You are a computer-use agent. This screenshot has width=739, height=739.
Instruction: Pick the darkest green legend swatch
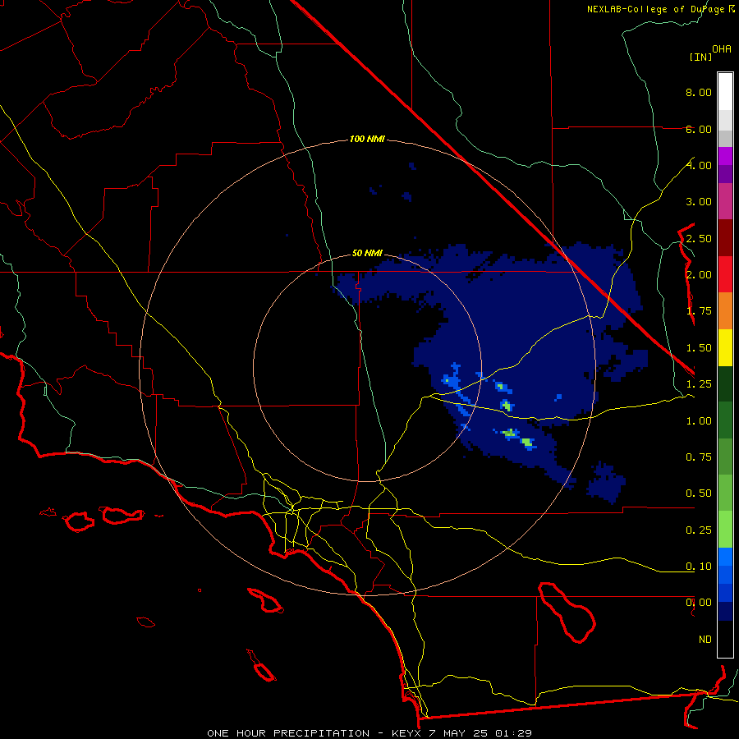[725, 383]
